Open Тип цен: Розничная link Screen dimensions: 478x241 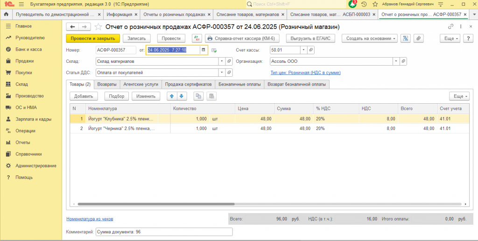tap(305, 73)
